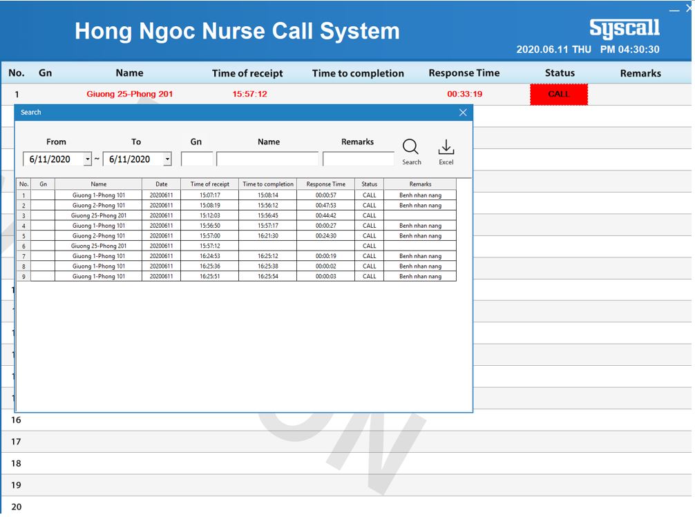Select search result row 1 Giuong 1-Phong 101
Image resolution: width=695 pixels, height=517 pixels.
(x=99, y=195)
